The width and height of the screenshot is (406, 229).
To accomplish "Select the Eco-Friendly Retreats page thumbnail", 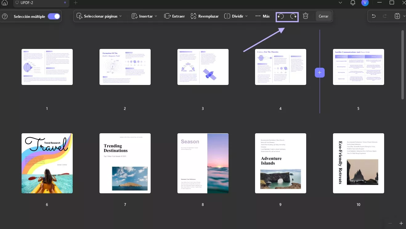I will (x=359, y=163).
